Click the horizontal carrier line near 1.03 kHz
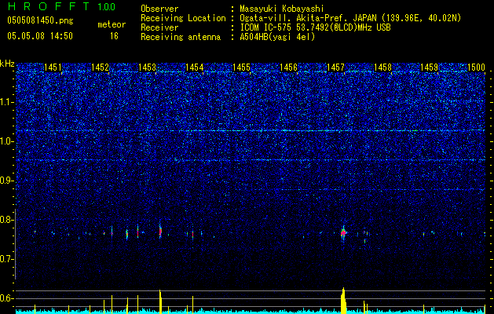The image size is (494, 314). click(x=251, y=130)
